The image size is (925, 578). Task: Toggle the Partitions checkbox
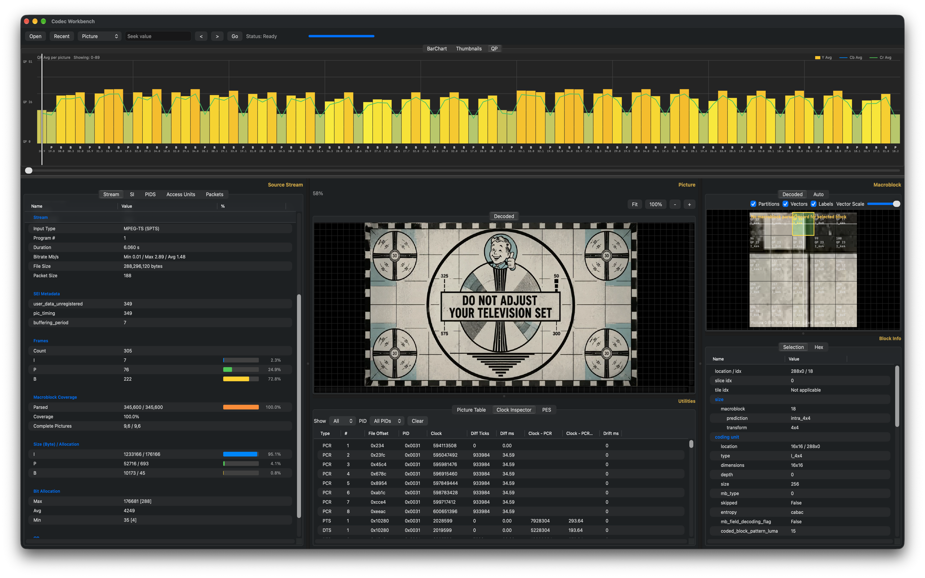click(753, 204)
